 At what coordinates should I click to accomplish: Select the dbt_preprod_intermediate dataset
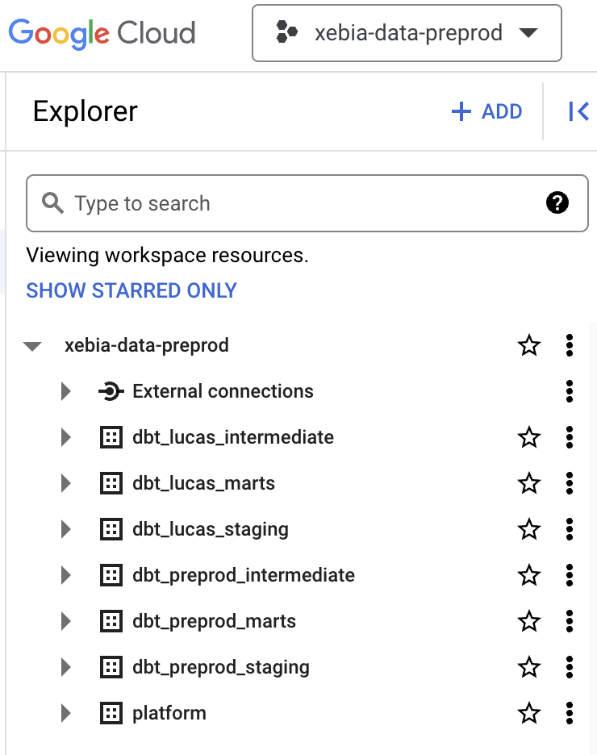(244, 575)
